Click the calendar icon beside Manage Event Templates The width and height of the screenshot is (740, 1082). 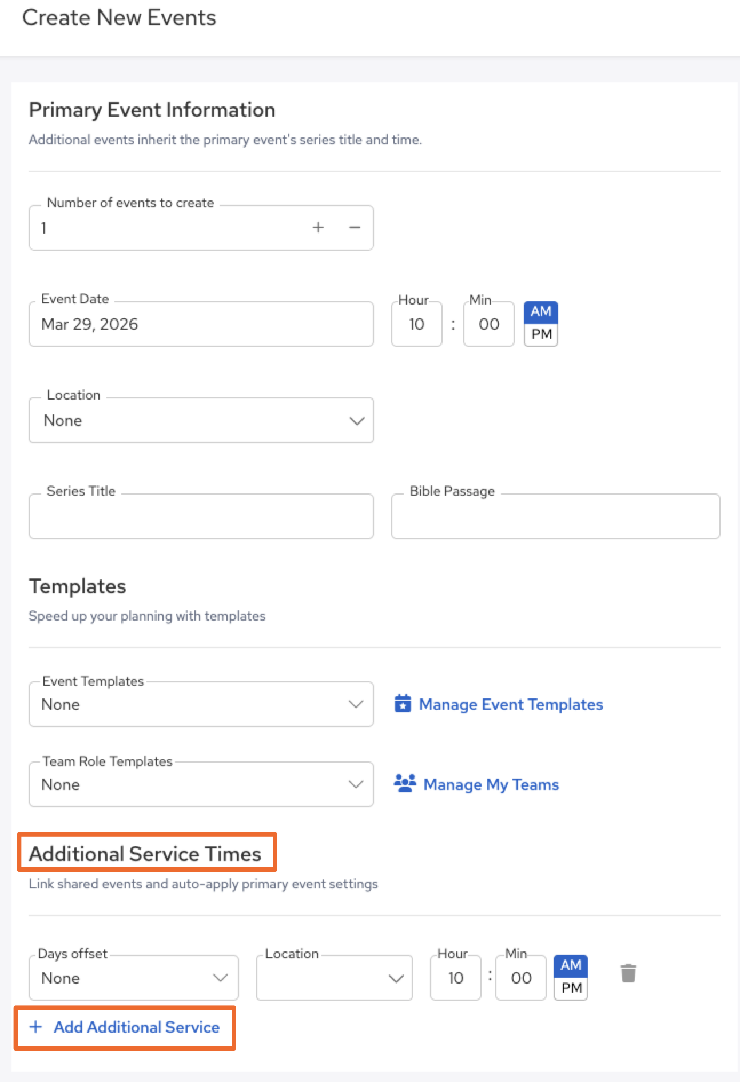403,704
